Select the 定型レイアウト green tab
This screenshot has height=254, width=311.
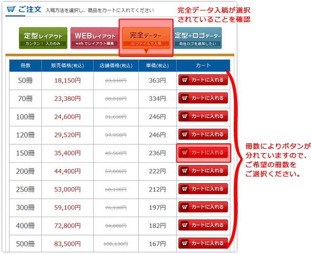click(43, 38)
